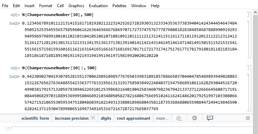This screenshot has width=258, height=134.
Task: Click the scientific form button
Action: (35, 118)
